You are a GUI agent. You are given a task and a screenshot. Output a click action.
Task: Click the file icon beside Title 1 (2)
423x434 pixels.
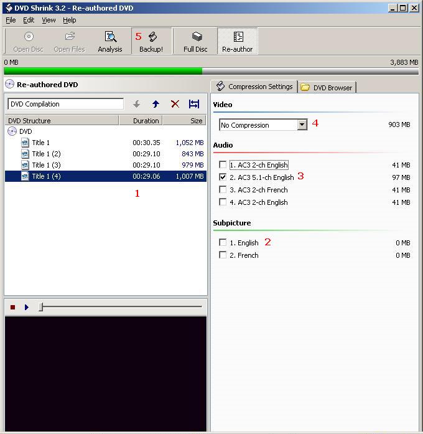click(25, 154)
